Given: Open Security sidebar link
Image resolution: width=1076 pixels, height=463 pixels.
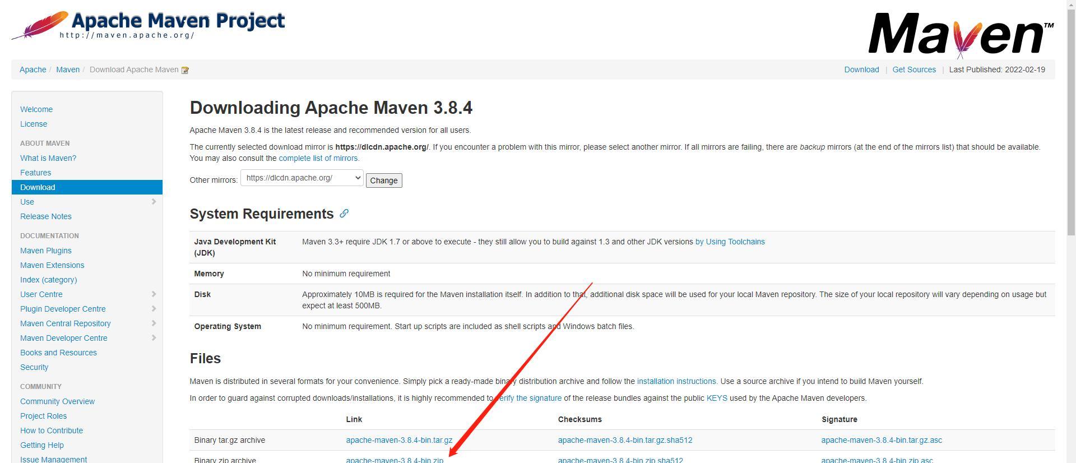Looking at the screenshot, I should [x=34, y=367].
